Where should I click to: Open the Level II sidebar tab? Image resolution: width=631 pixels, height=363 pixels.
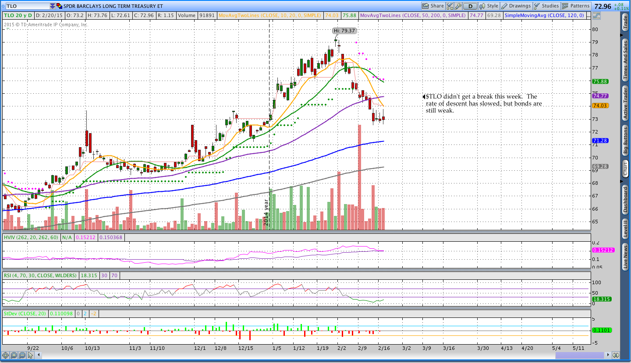(x=625, y=229)
